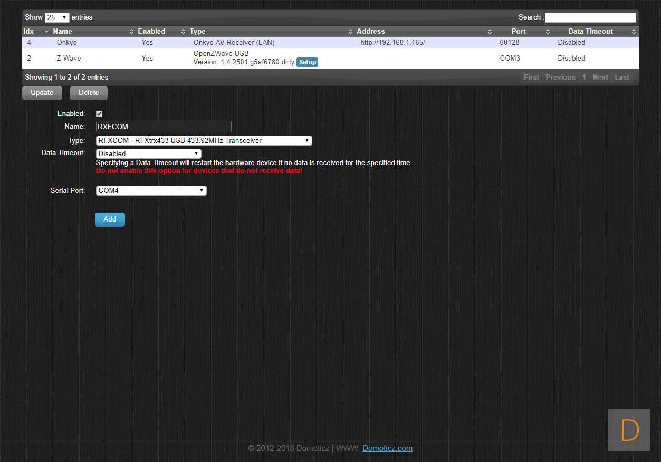This screenshot has height=462, width=661.
Task: Delete the selected hardware entry
Action: pyautogui.click(x=89, y=93)
